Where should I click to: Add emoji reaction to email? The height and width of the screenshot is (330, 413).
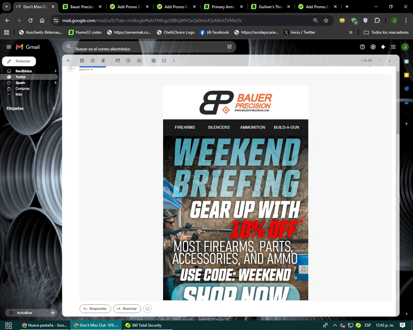pos(147,309)
